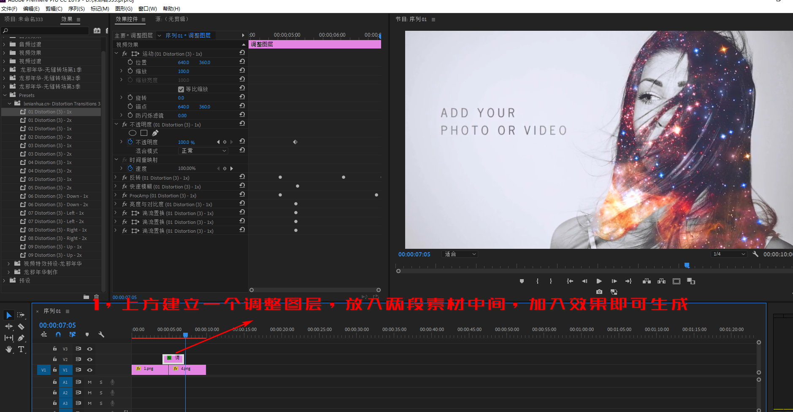
Task: Click the effects search field
Action: pos(46,31)
